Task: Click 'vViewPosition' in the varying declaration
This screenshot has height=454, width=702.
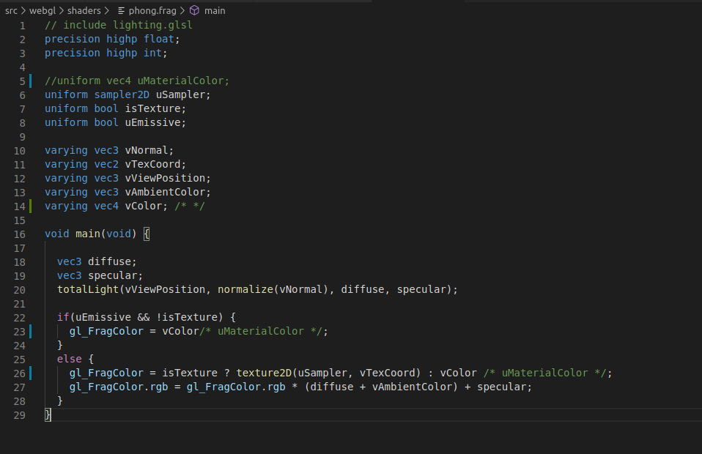Action: (x=165, y=178)
